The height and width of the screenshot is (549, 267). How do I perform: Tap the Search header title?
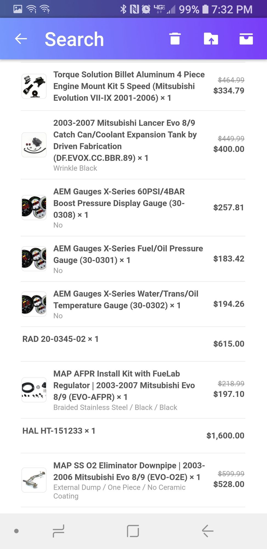pyautogui.click(x=74, y=39)
